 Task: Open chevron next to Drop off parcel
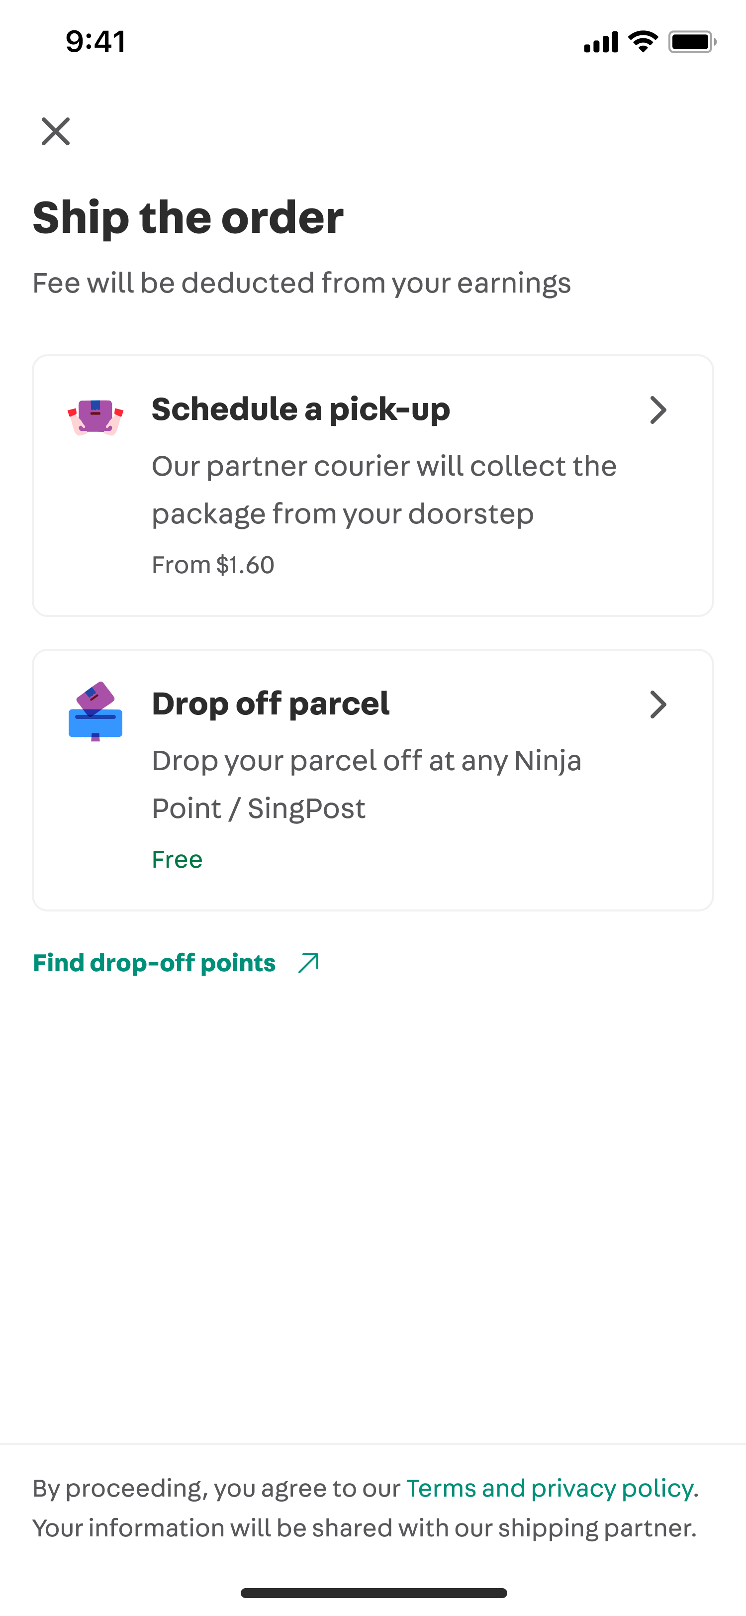[657, 704]
